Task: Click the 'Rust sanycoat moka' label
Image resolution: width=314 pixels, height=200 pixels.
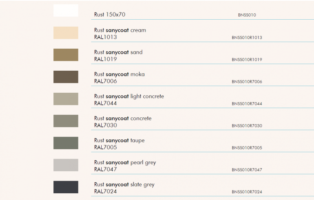Action: 119,74
